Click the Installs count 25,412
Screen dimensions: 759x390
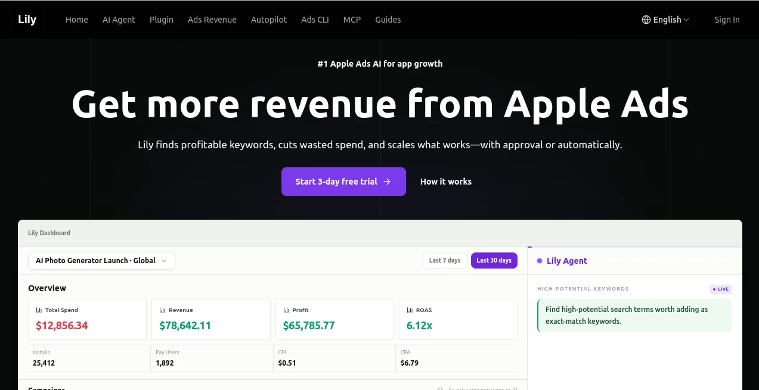pos(44,363)
